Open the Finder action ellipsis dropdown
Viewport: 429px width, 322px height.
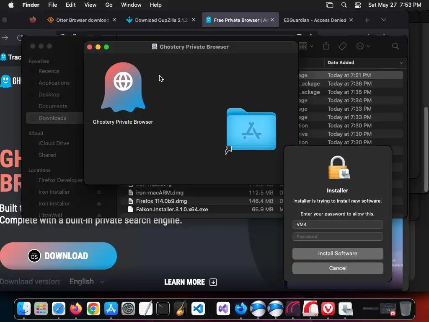pyautogui.click(x=363, y=46)
